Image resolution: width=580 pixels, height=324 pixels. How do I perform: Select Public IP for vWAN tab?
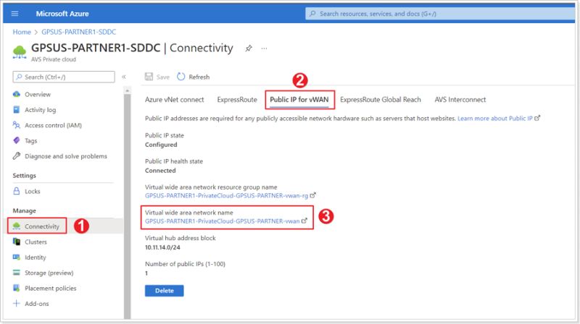click(x=299, y=100)
